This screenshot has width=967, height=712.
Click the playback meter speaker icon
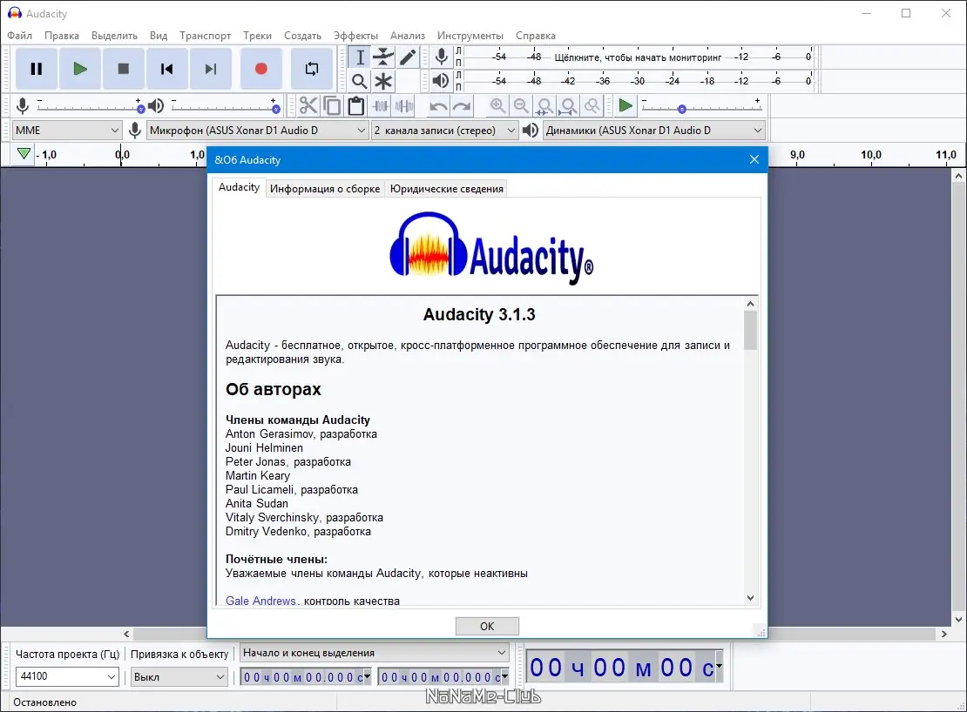click(x=441, y=81)
